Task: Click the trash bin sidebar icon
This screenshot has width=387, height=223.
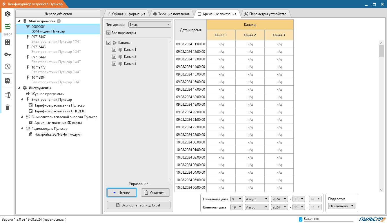Action: (8, 107)
